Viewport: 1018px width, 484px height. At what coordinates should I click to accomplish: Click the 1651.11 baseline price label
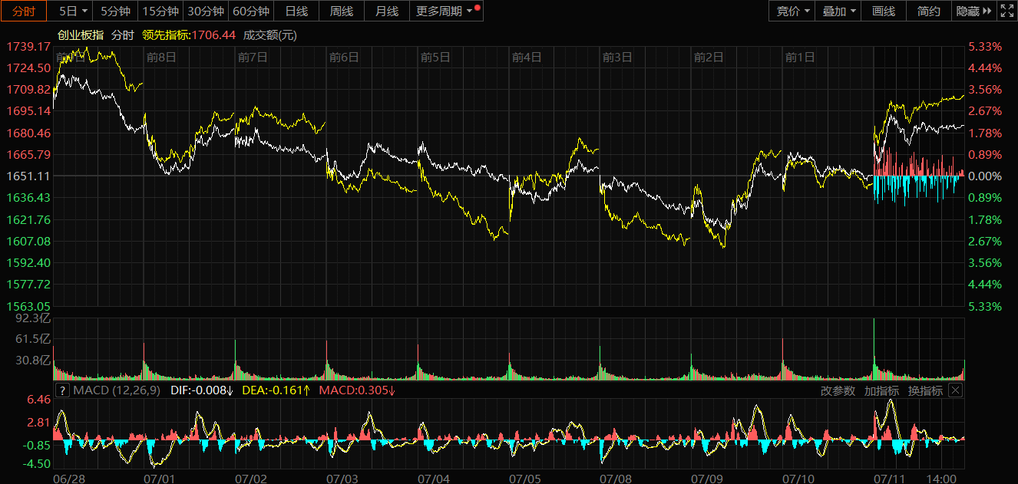click(28, 176)
